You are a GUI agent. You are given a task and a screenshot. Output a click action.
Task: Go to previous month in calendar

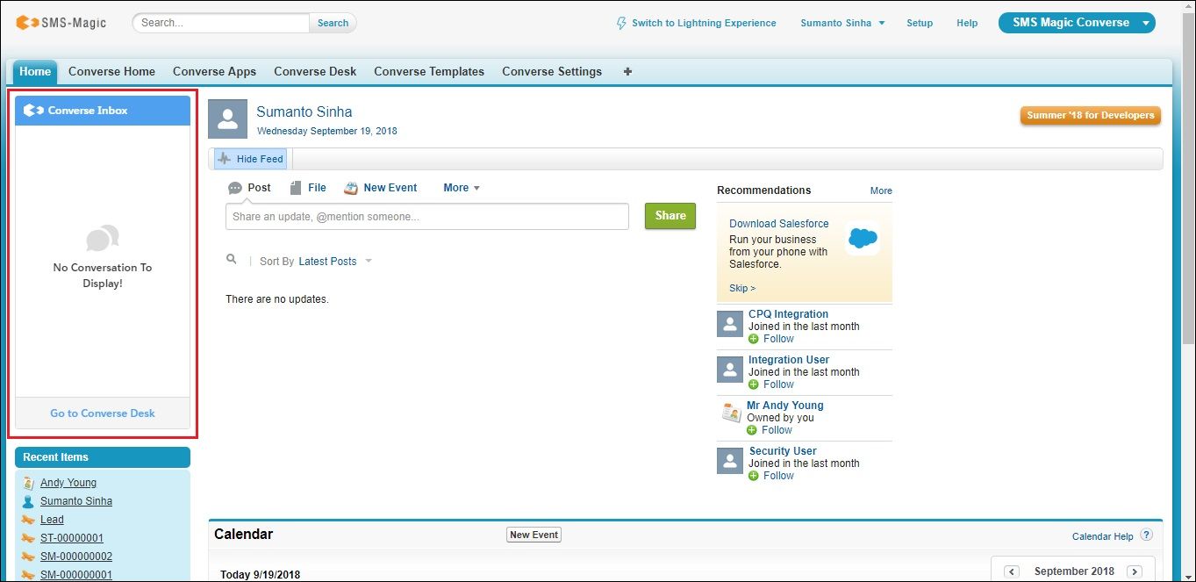coord(1012,571)
